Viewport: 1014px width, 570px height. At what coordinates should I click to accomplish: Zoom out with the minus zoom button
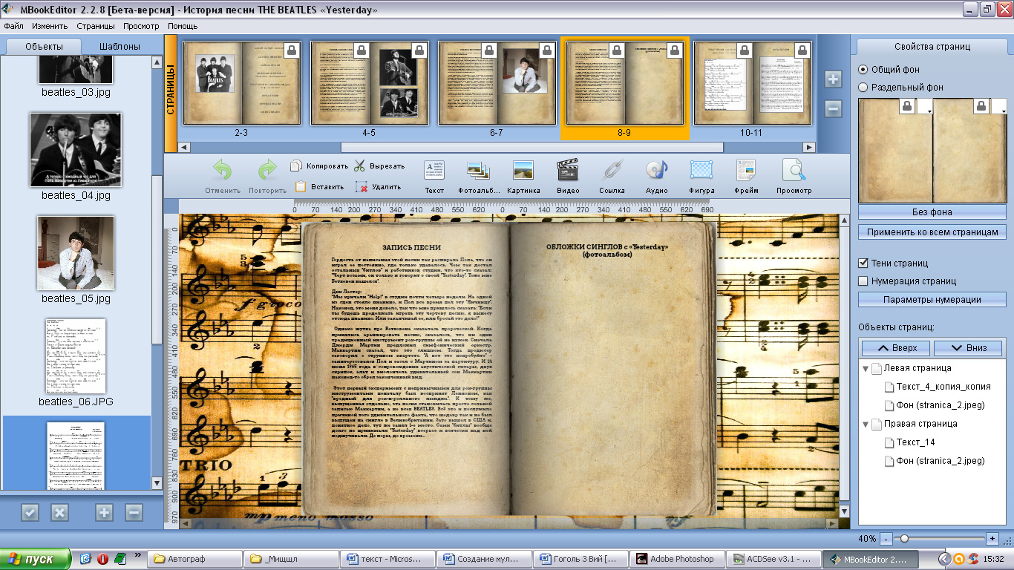[x=886, y=538]
